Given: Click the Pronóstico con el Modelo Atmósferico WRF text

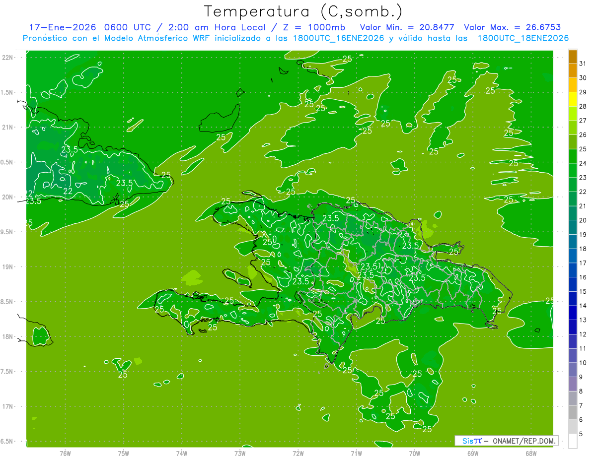Looking at the screenshot, I should click(116, 38).
